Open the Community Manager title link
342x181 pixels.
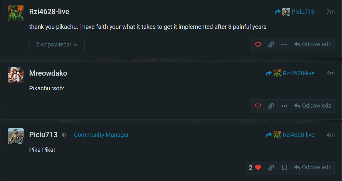[x=101, y=135]
